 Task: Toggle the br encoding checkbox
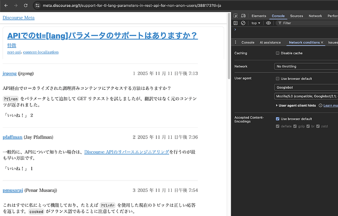click(308, 126)
